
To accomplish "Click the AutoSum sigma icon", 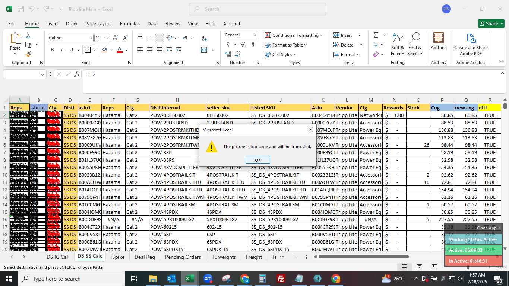I will pyautogui.click(x=376, y=35).
